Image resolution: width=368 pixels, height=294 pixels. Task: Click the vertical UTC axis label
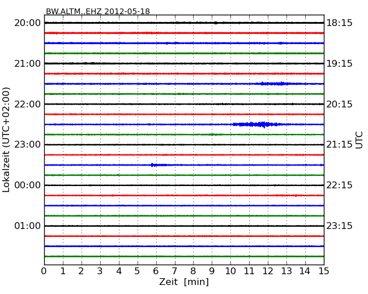(x=359, y=140)
